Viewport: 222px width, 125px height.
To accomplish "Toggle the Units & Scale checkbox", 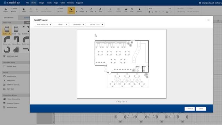I will (5, 66).
